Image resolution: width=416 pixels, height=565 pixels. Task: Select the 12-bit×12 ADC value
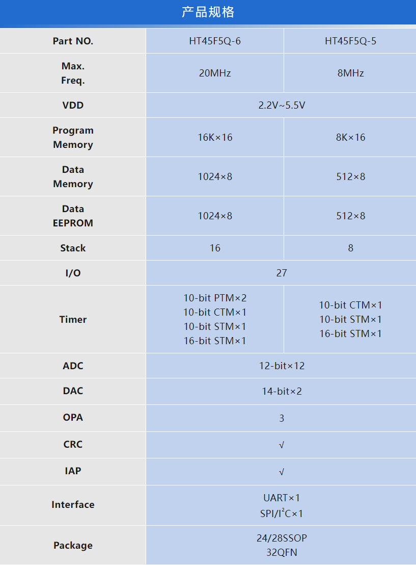coord(282,366)
